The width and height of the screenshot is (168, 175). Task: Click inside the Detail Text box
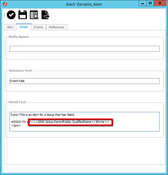coord(84,122)
